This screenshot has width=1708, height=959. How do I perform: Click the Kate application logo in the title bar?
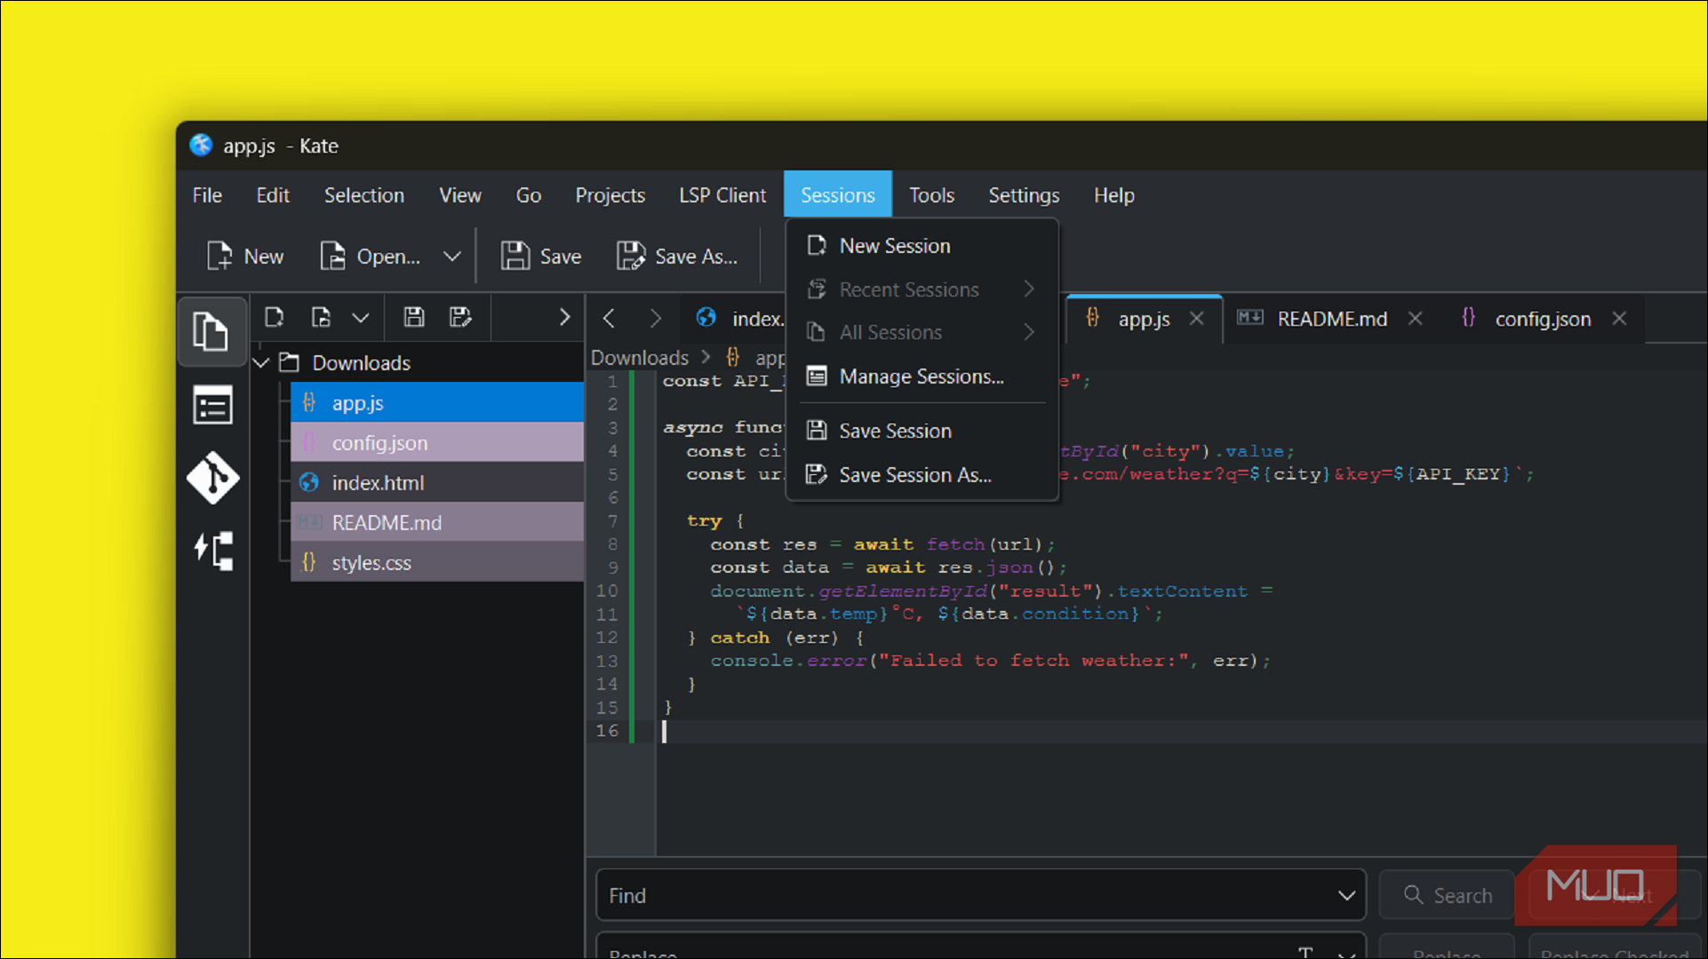(x=202, y=145)
